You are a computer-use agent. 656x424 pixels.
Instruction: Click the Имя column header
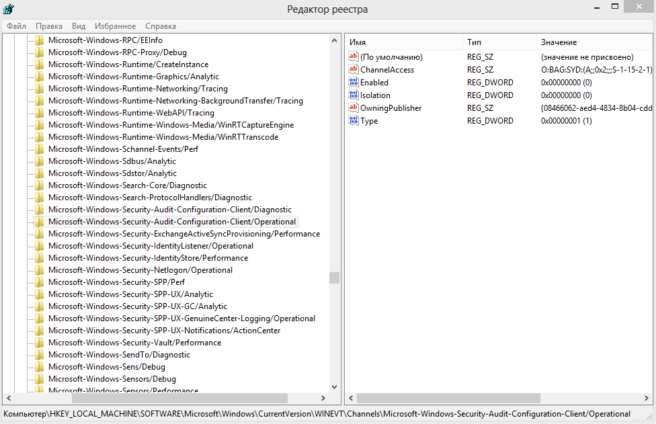coord(404,42)
